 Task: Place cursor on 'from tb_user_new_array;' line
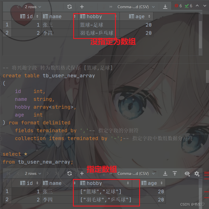point(38,162)
